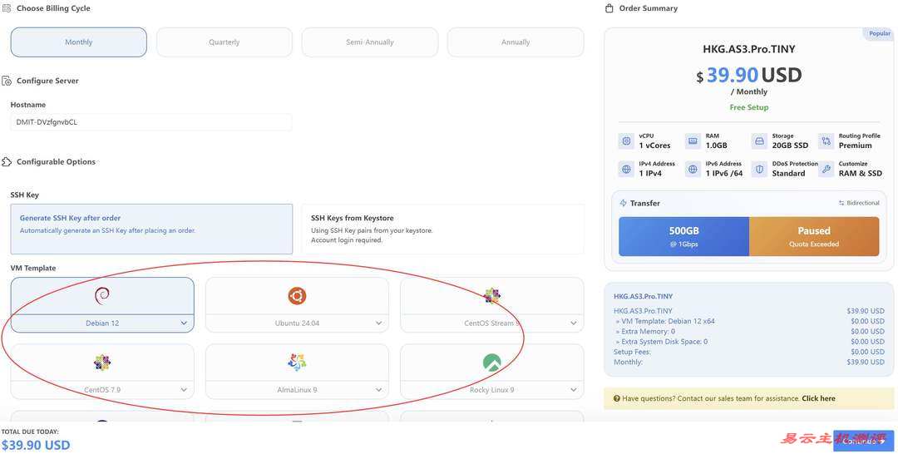Click the Ubuntu logo icon
Viewport: 898px width, 454px height.
coord(297,295)
